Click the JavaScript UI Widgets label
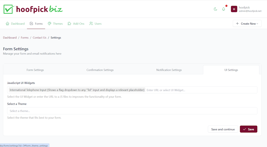 [21, 83]
